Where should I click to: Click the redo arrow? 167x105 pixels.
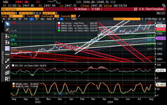pos(163,13)
